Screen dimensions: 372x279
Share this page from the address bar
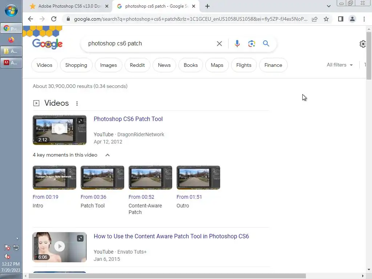click(x=315, y=19)
